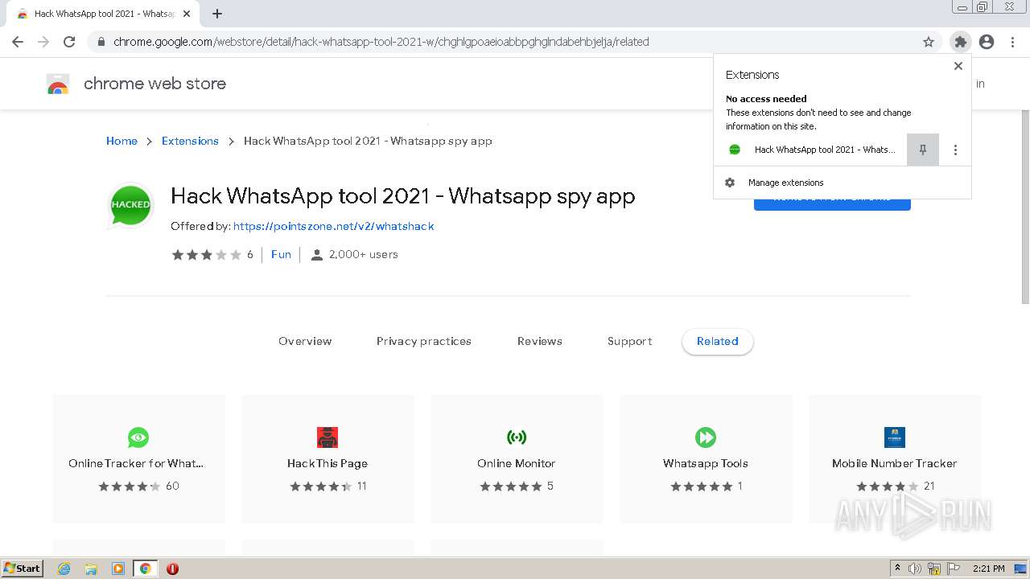Switch to the Privacy practices tab

424,341
